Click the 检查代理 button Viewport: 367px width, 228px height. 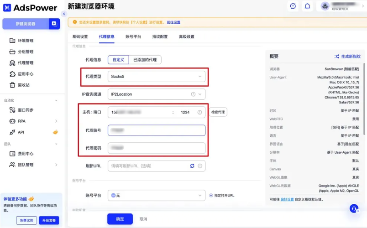(219, 112)
